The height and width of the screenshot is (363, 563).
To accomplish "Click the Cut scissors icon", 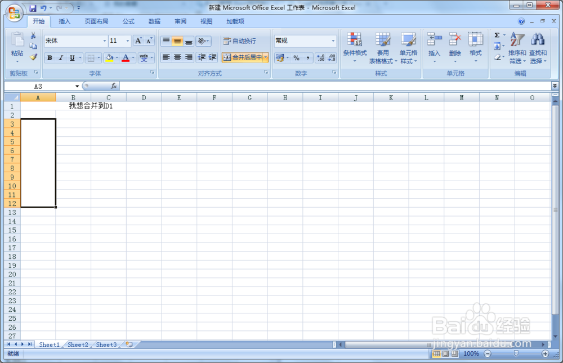I will point(33,35).
